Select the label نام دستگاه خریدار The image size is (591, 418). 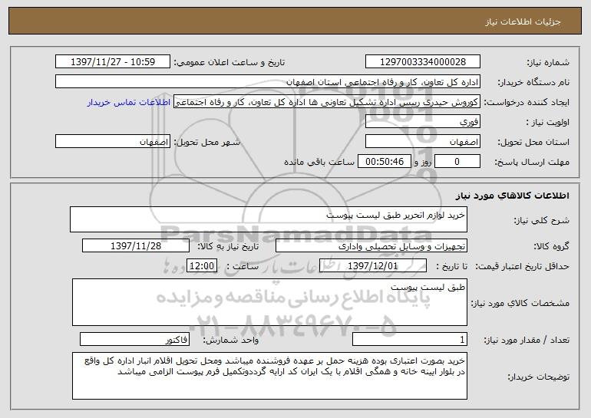pyautogui.click(x=533, y=82)
